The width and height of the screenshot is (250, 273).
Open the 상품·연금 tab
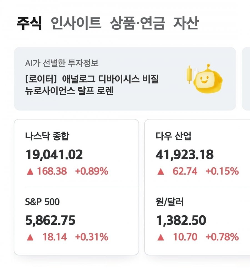[137, 23]
